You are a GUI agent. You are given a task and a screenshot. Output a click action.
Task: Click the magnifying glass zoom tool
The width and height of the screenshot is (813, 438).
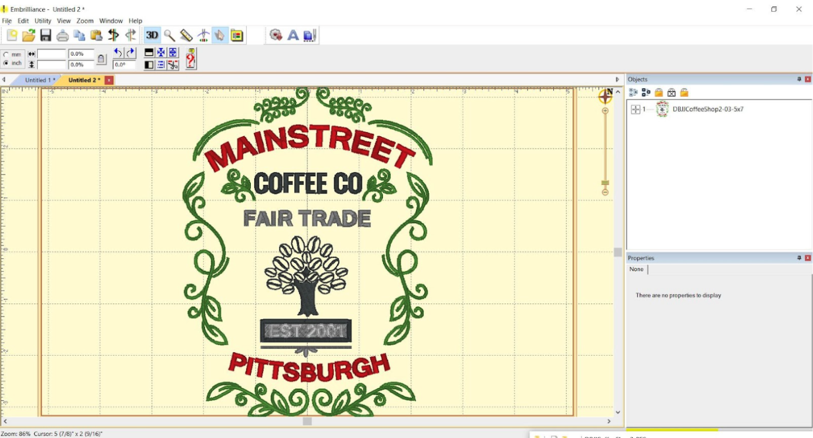[x=169, y=36]
